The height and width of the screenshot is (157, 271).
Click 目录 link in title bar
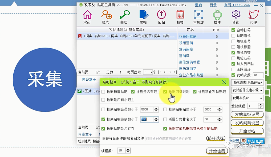(213, 5)
